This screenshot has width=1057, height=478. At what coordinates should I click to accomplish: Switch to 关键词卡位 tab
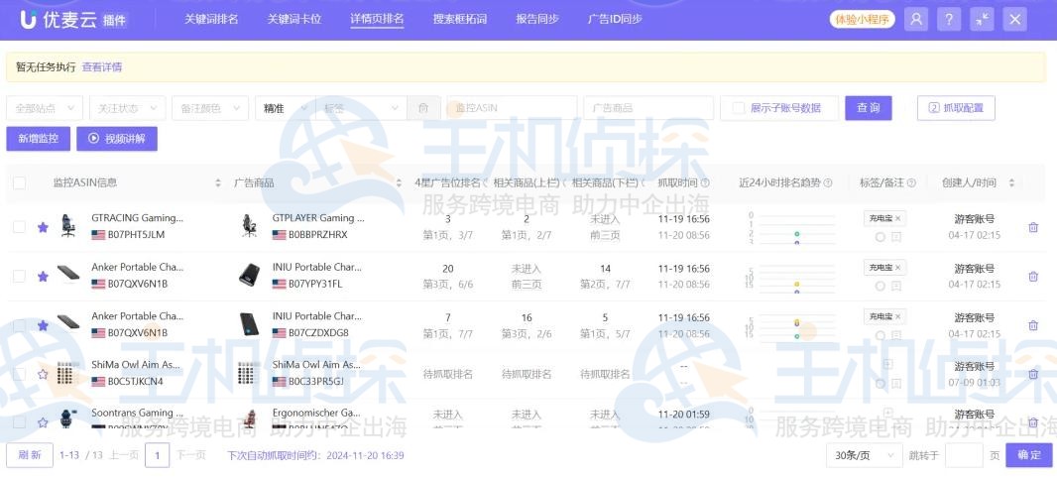tap(294, 19)
